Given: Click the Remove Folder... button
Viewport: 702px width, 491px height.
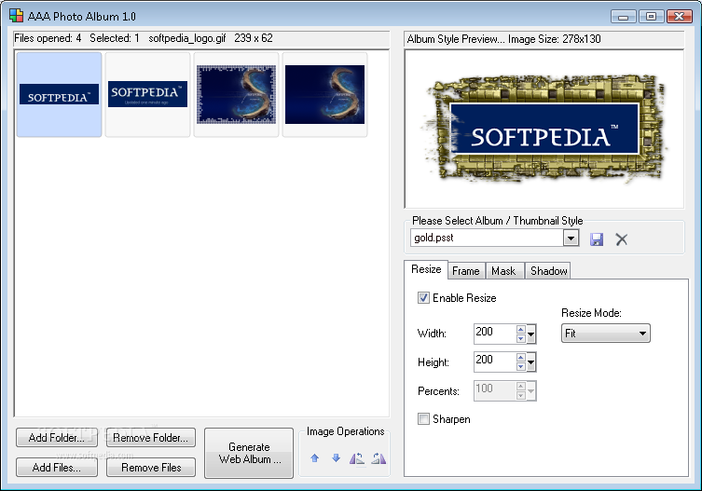Looking at the screenshot, I should click(x=150, y=437).
